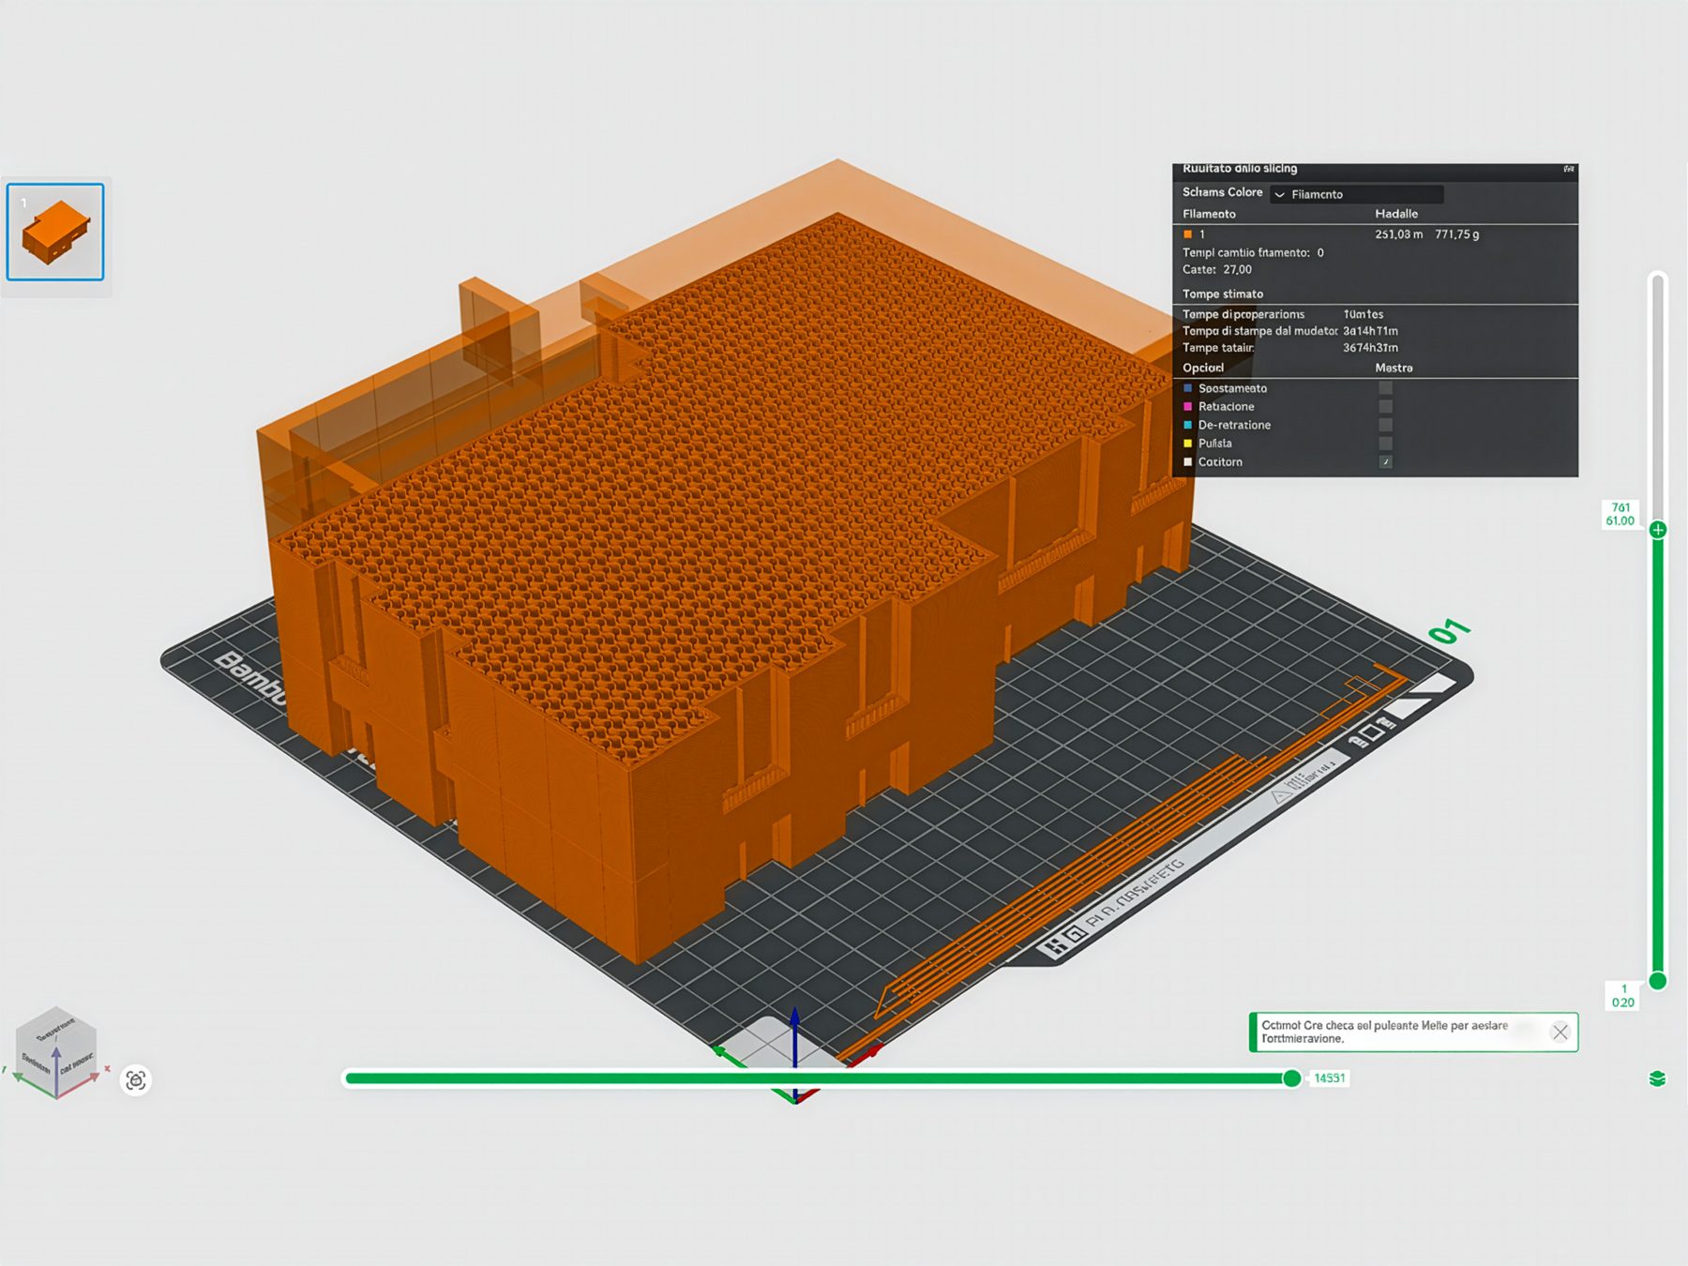
Task: Toggle Spostameato display checkbox
Action: click(x=1385, y=388)
